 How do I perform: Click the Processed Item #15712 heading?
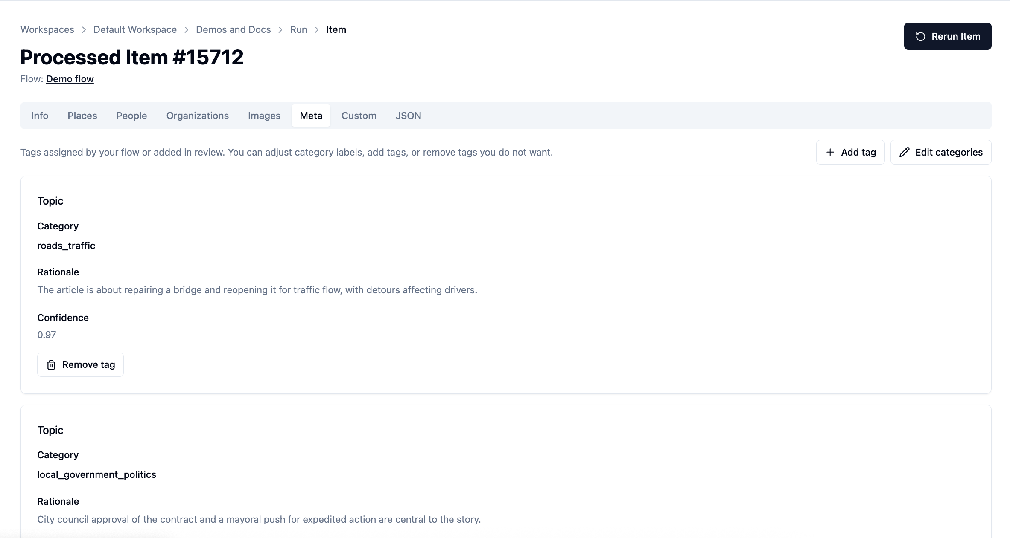(132, 57)
